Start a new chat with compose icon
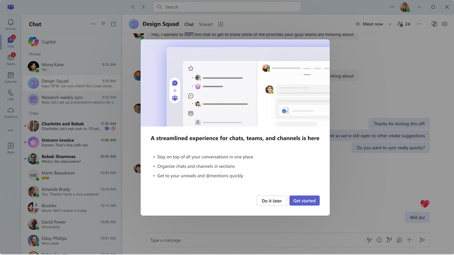This screenshot has height=255, width=454. click(x=114, y=24)
